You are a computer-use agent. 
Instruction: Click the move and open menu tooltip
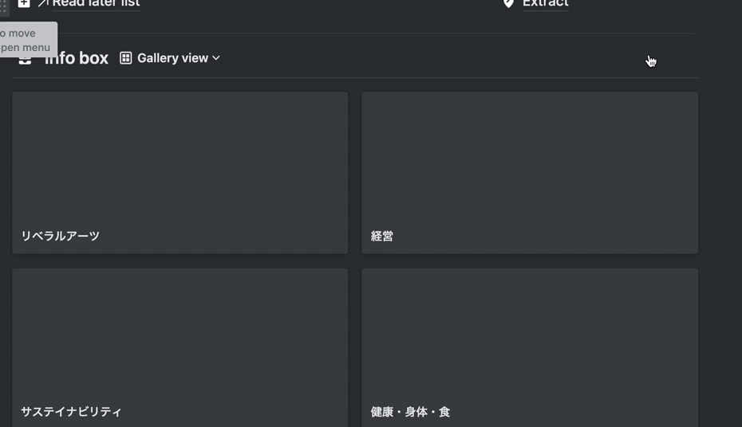[29, 40]
